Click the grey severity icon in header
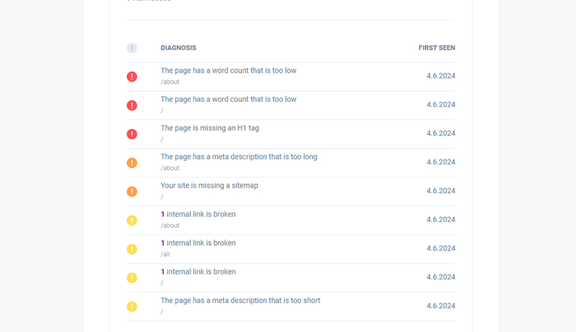 [x=132, y=48]
